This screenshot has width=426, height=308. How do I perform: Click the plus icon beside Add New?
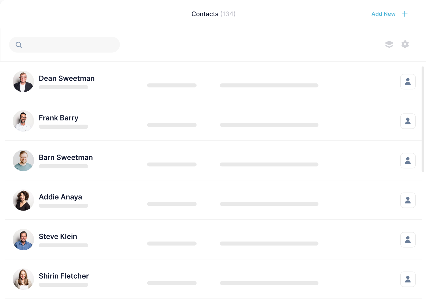[x=404, y=14]
